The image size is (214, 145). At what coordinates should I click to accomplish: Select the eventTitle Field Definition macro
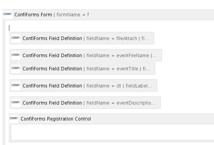[82, 68]
